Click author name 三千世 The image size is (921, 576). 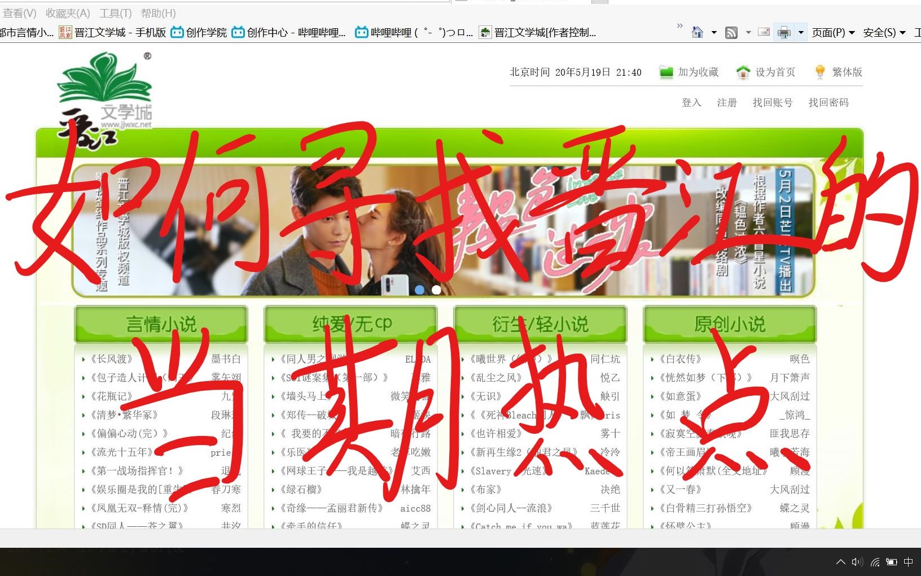click(605, 508)
